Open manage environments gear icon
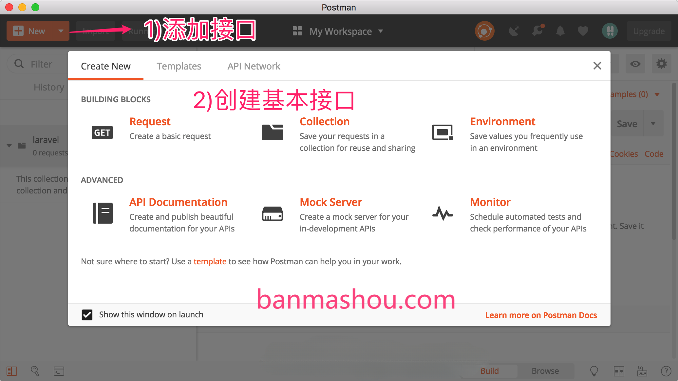The image size is (678, 381). click(662, 64)
